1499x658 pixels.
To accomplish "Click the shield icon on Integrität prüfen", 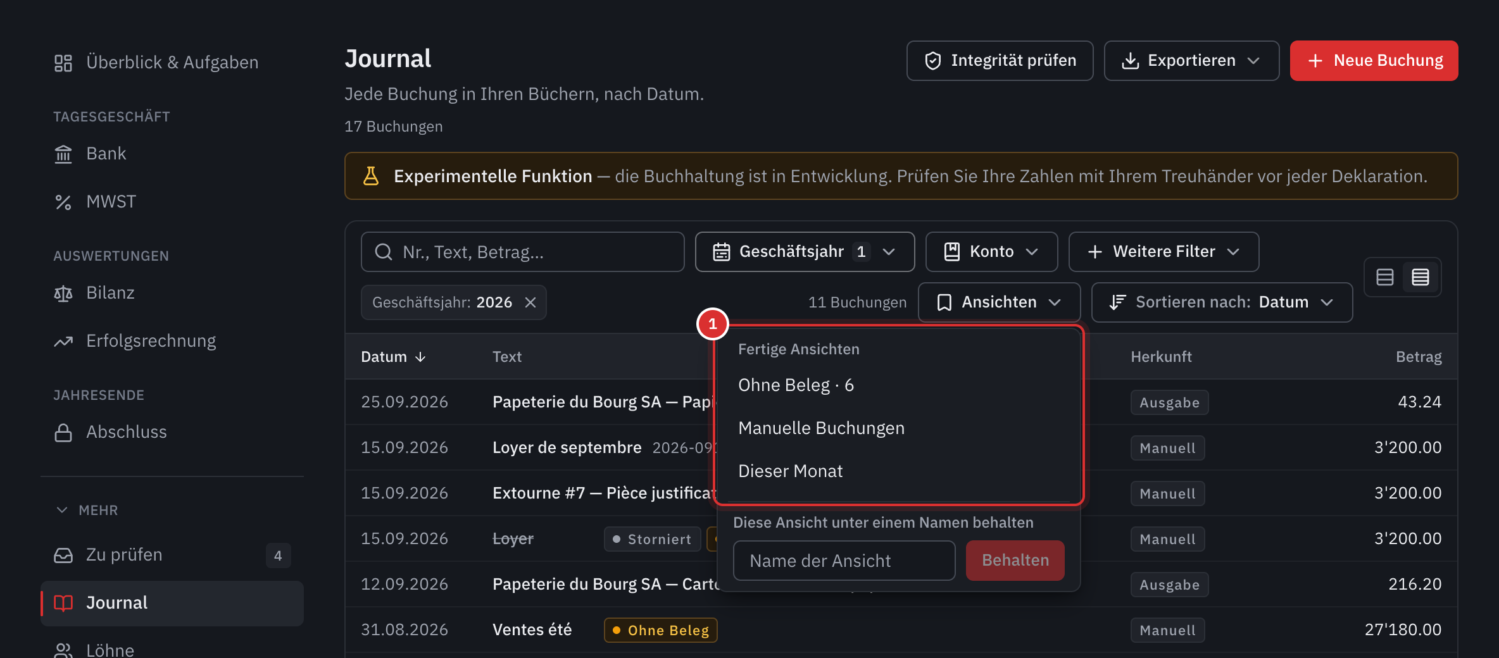I will click(x=933, y=61).
